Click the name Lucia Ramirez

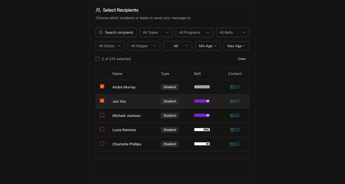[x=124, y=130]
